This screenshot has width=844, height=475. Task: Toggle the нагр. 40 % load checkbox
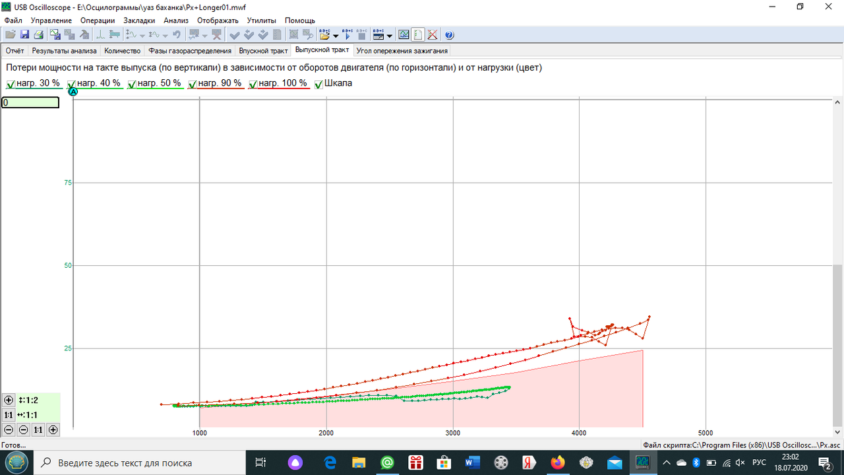pos(71,84)
